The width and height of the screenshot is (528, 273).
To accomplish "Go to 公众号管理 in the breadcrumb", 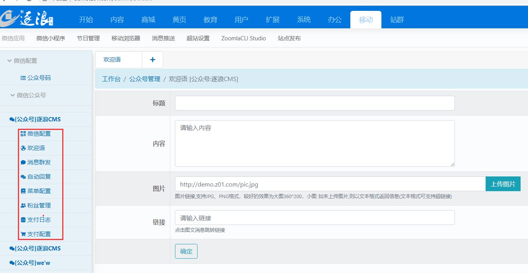I will point(145,79).
